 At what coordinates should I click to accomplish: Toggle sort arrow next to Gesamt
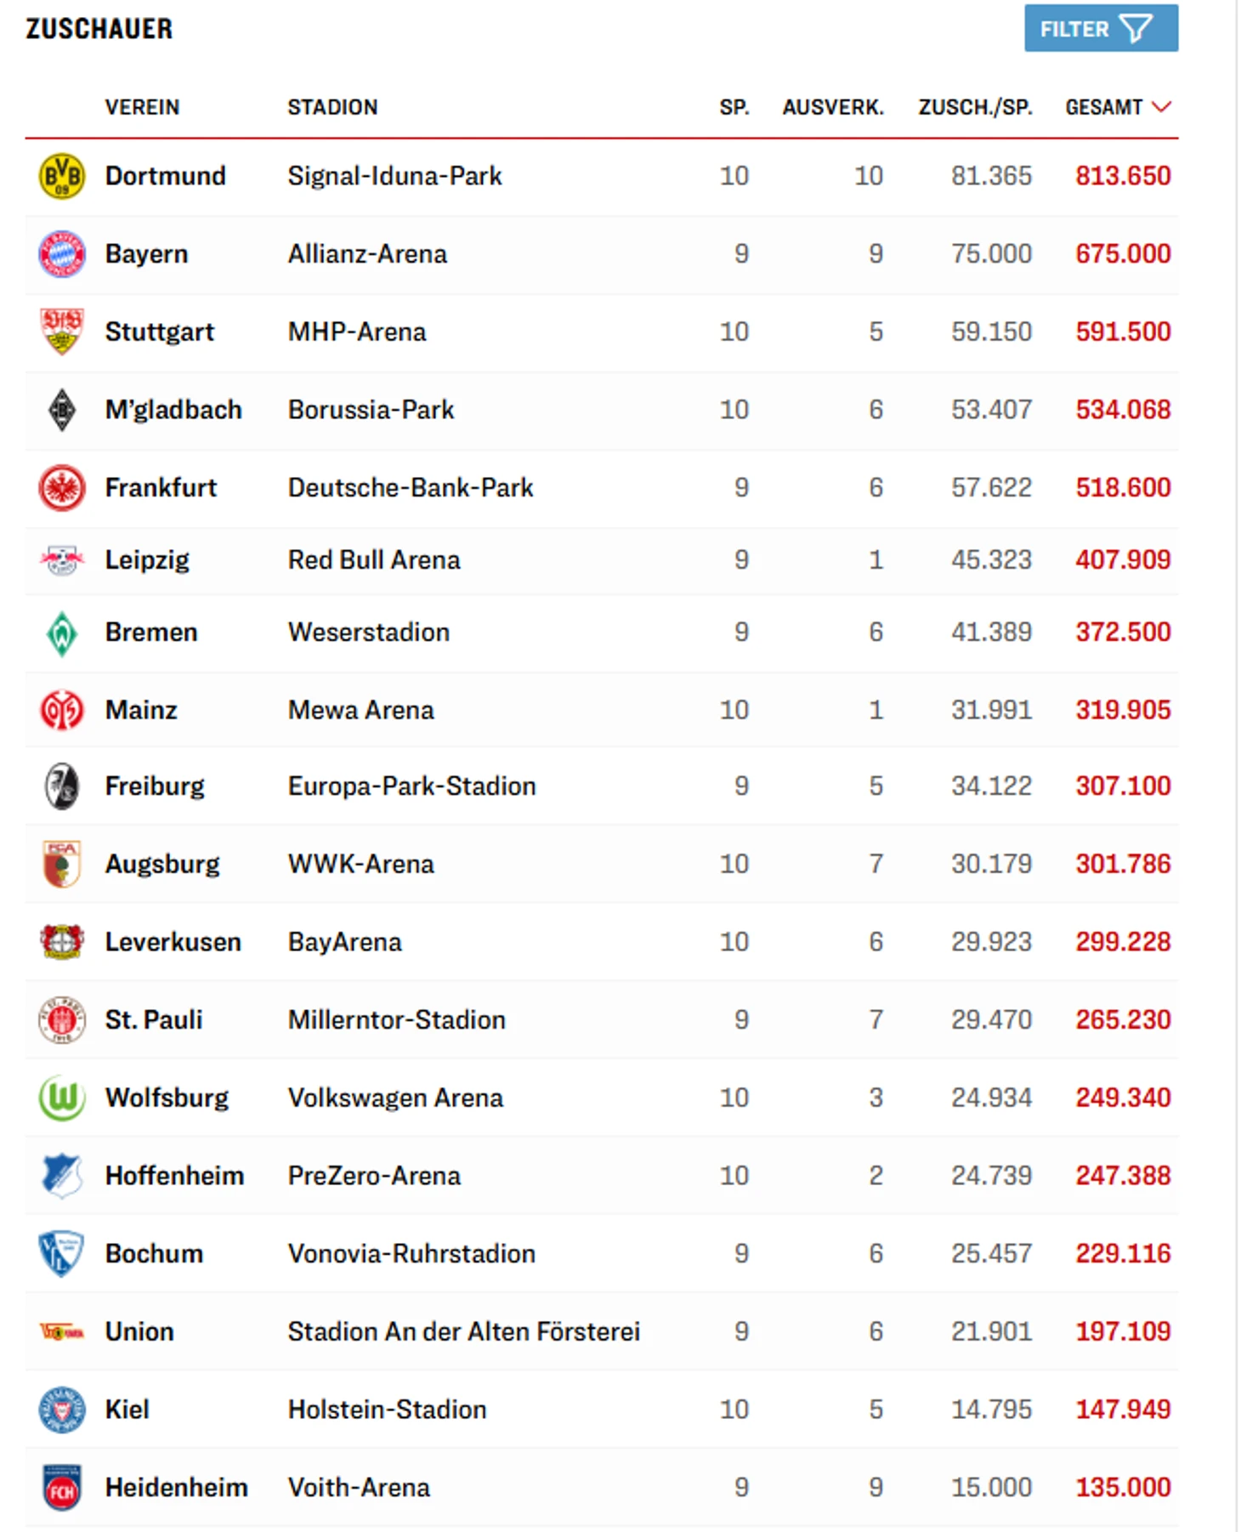coord(1161,107)
